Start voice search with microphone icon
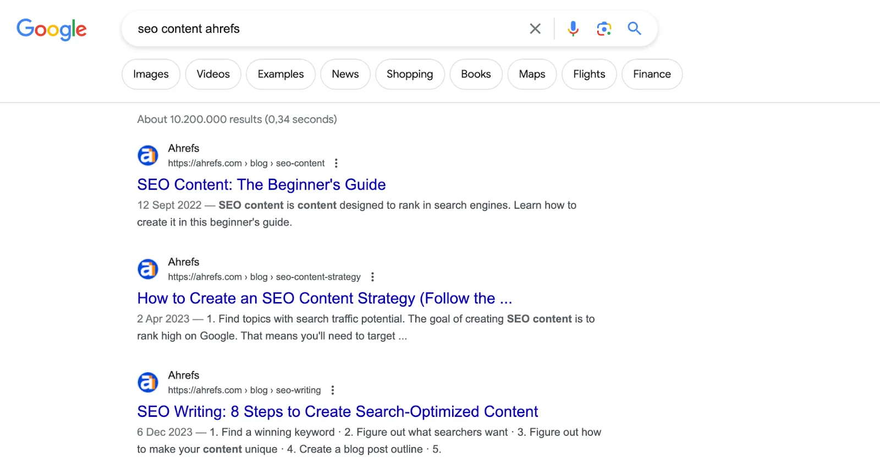Screen dimensions: 880x474 click(573, 29)
